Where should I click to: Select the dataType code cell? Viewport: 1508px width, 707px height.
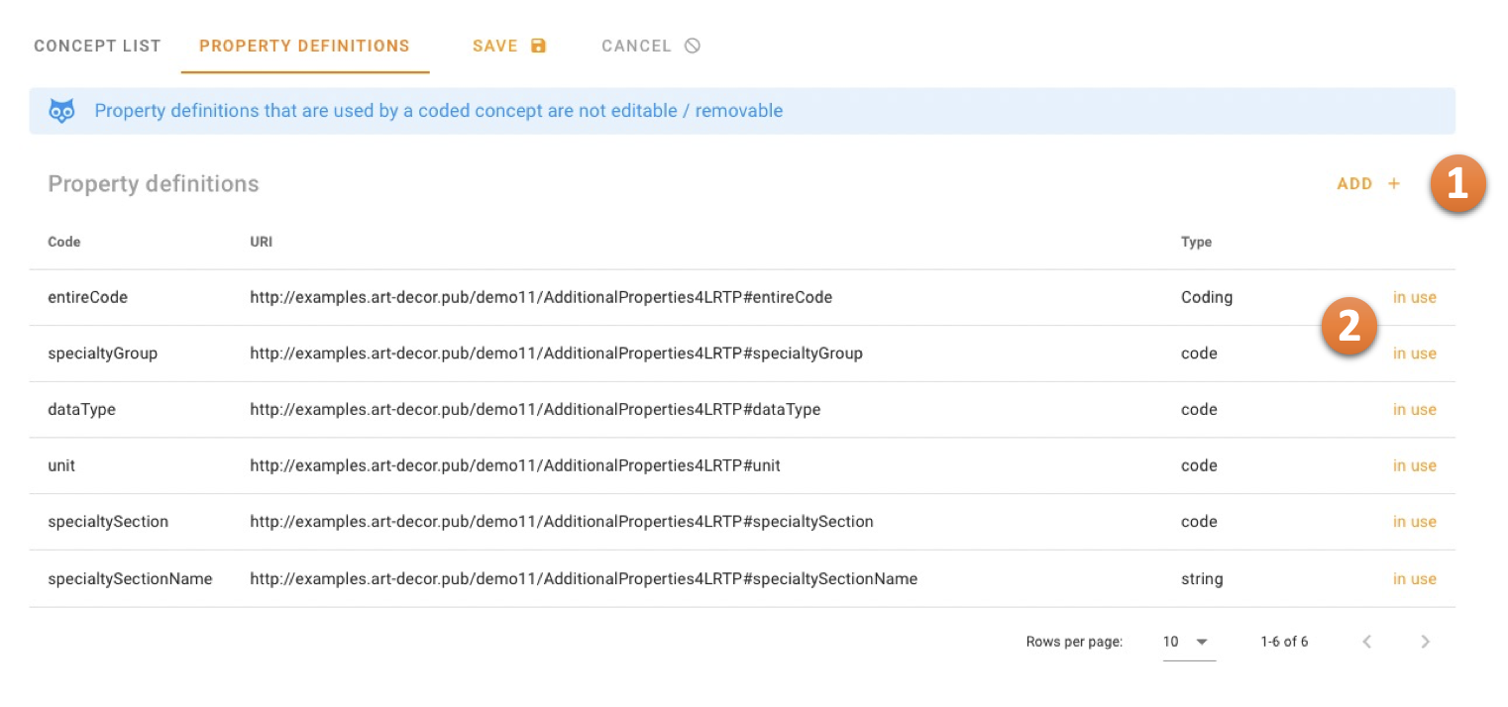click(81, 409)
